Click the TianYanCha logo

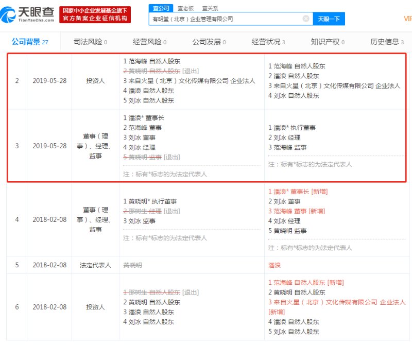pyautogui.click(x=27, y=15)
